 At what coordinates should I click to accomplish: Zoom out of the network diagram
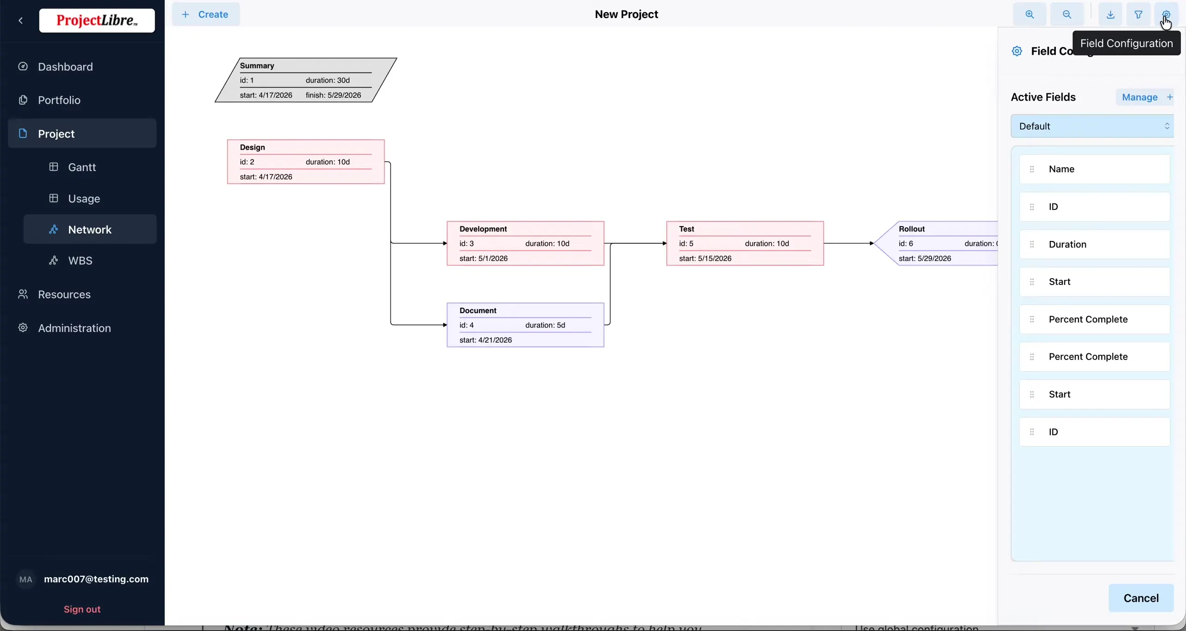[1067, 14]
